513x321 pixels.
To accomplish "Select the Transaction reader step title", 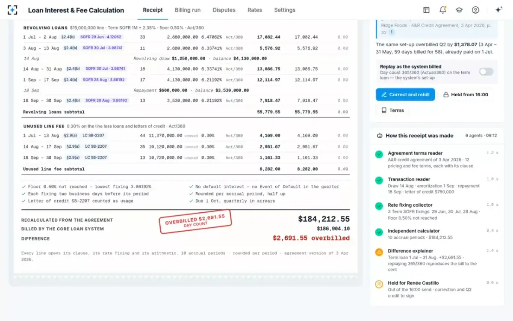I will pyautogui.click(x=409, y=179).
